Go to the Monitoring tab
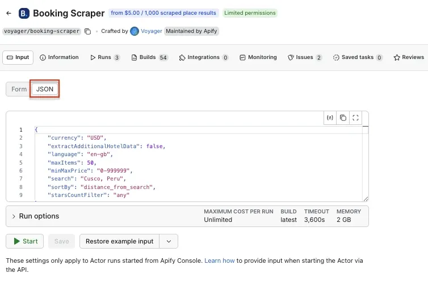The width and height of the screenshot is (428, 294). (258, 57)
